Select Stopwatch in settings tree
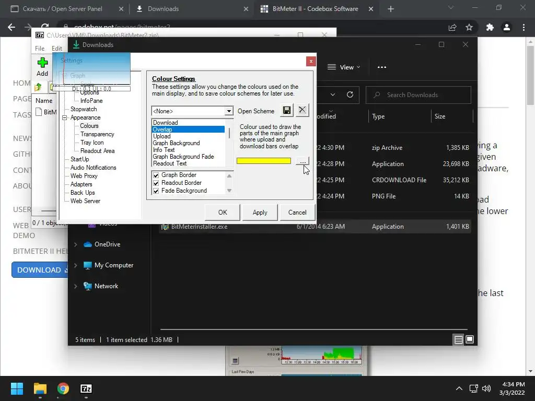Screen dimensions: 535x401 click(x=84, y=109)
